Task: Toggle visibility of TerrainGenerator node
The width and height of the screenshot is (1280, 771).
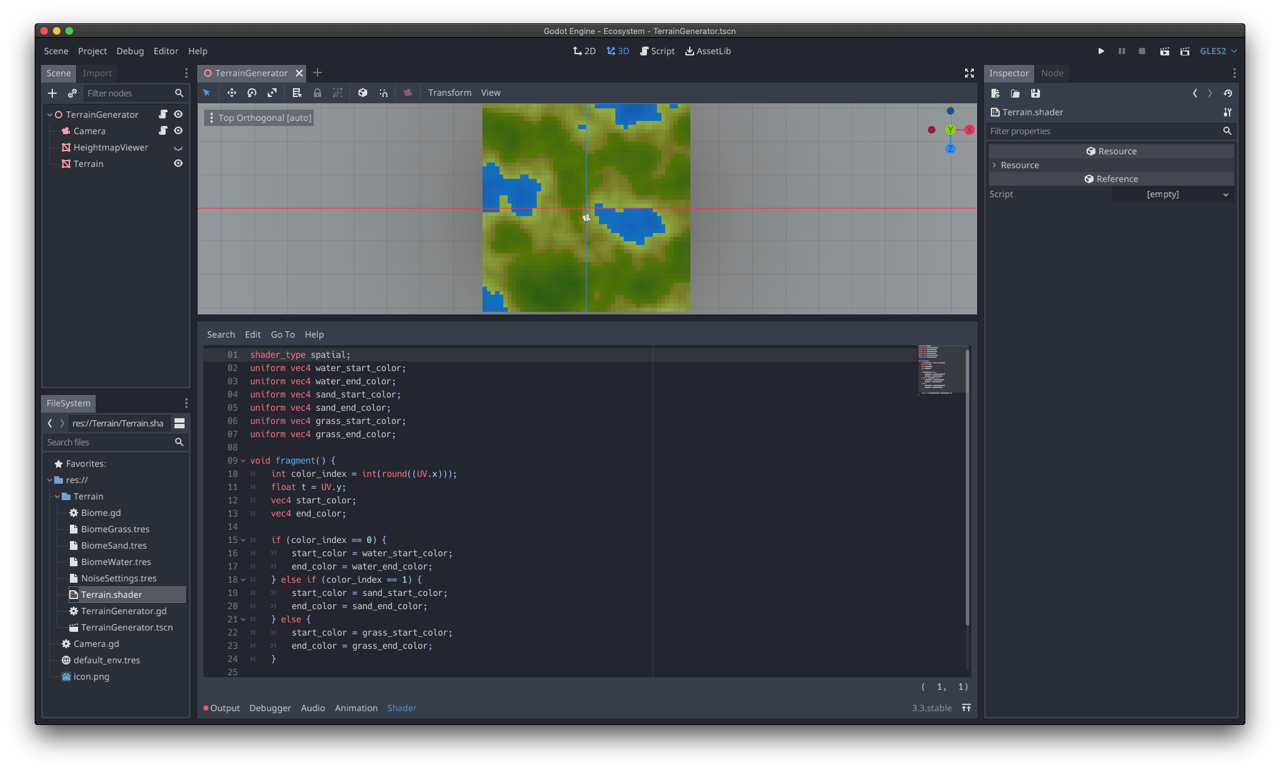Action: click(x=178, y=114)
